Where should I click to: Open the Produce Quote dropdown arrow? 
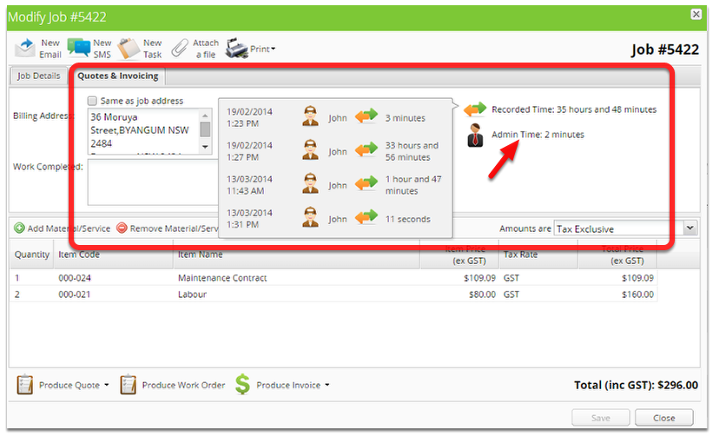point(107,385)
